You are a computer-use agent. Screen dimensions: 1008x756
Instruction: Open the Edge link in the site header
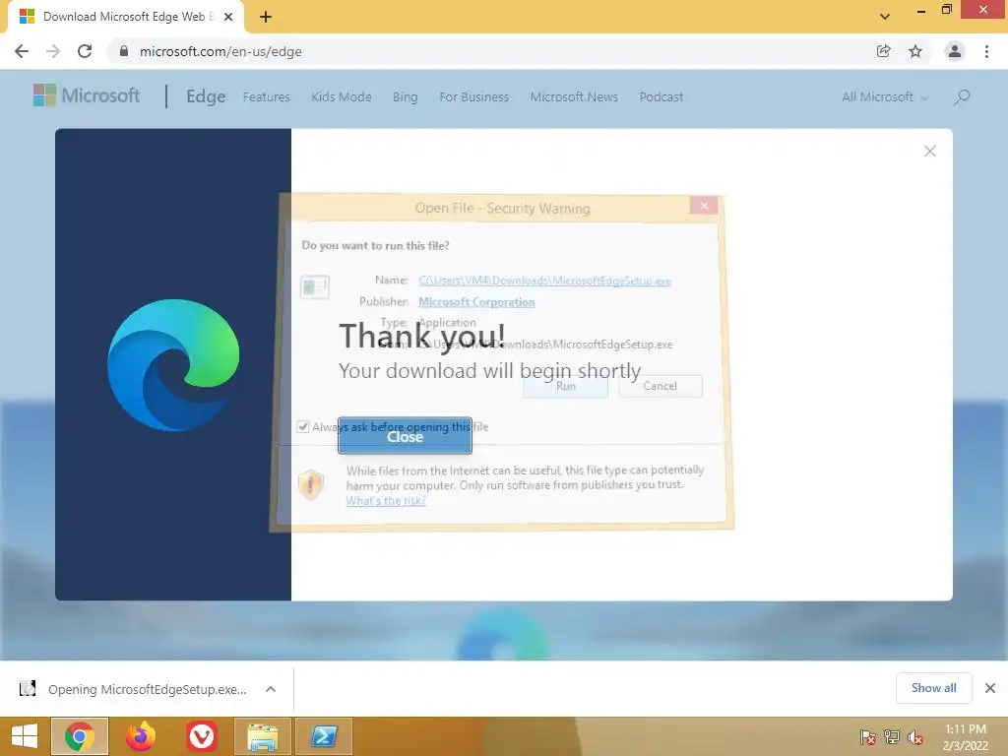206,96
